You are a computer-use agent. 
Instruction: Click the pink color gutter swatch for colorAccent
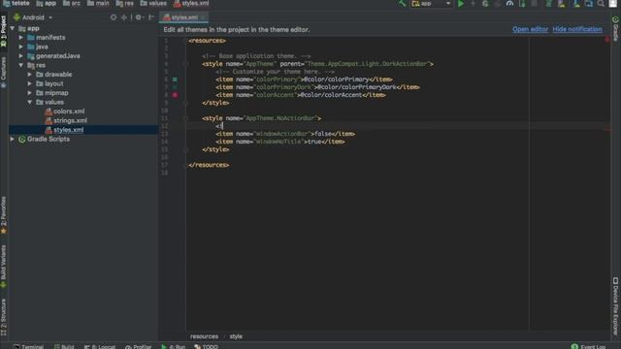(x=175, y=95)
